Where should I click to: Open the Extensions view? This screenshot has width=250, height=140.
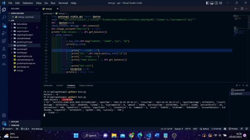point(4,41)
